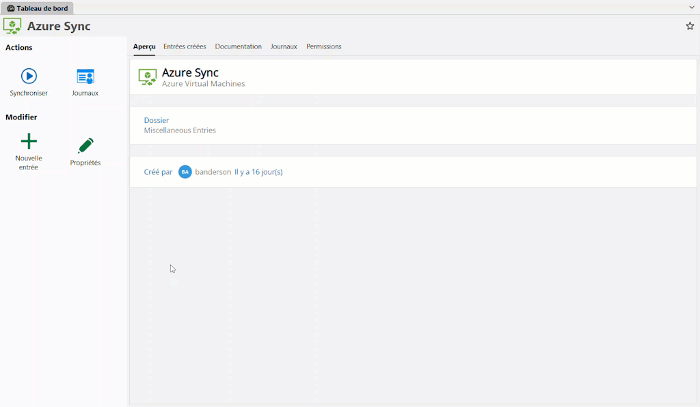Image resolution: width=700 pixels, height=407 pixels.
Task: View the Documentation tab
Action: point(238,46)
